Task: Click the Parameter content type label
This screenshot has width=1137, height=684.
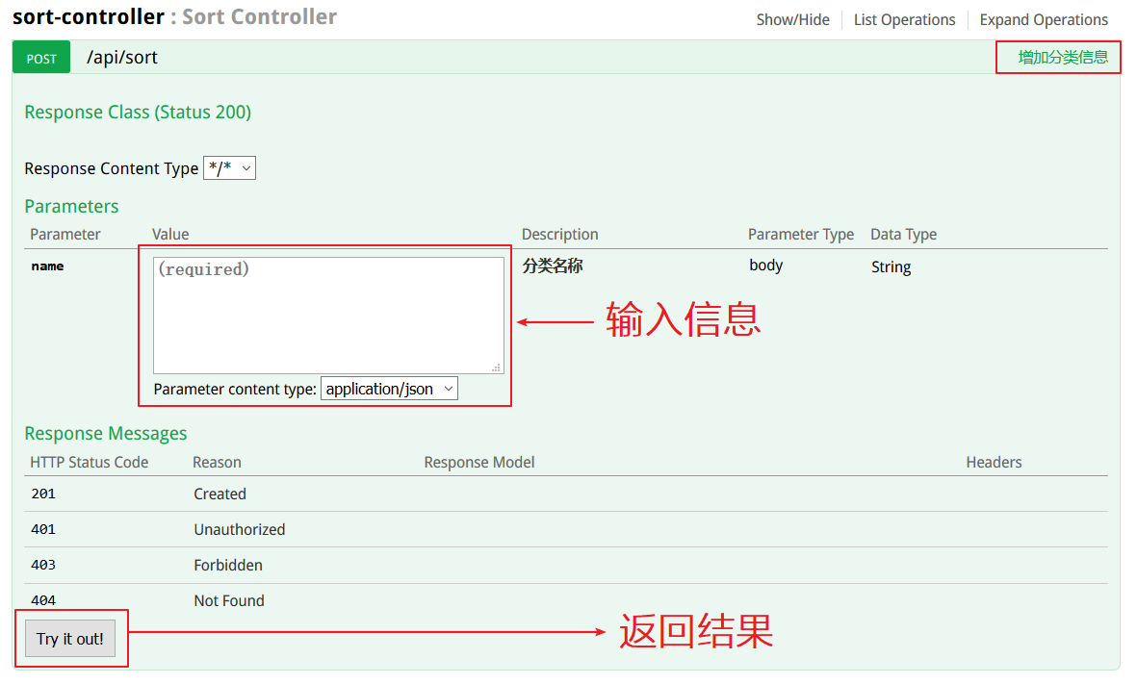Action: 235,389
